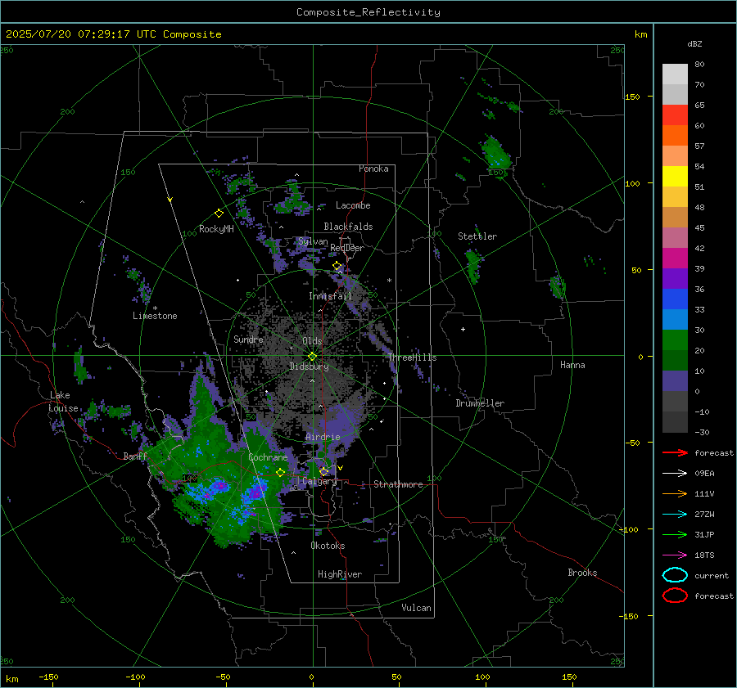Viewport: 737px width, 688px height.
Task: Select the yellow 54 dBZ color swatch
Action: [675, 176]
